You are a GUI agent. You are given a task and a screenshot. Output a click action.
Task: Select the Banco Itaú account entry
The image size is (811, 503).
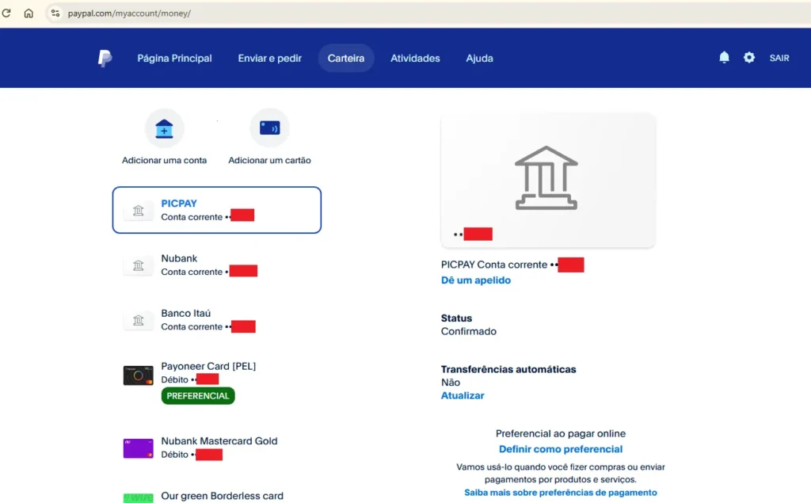[x=217, y=320]
